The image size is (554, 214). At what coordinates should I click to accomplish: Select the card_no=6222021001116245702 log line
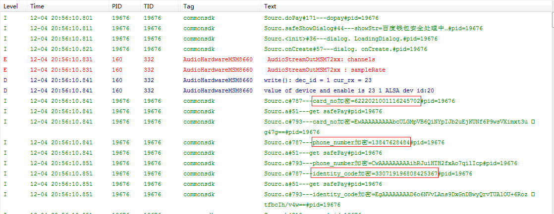coord(359,101)
